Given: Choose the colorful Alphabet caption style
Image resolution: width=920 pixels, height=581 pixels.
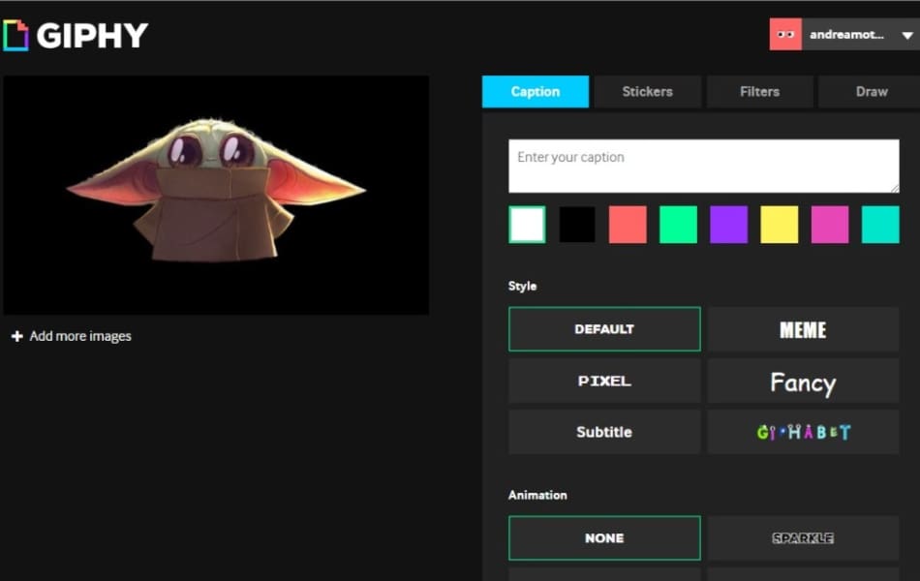Looking at the screenshot, I should 803,432.
